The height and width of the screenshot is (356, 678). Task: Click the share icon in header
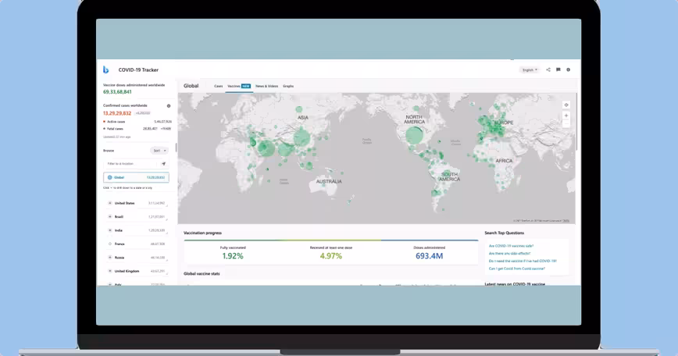tap(548, 69)
